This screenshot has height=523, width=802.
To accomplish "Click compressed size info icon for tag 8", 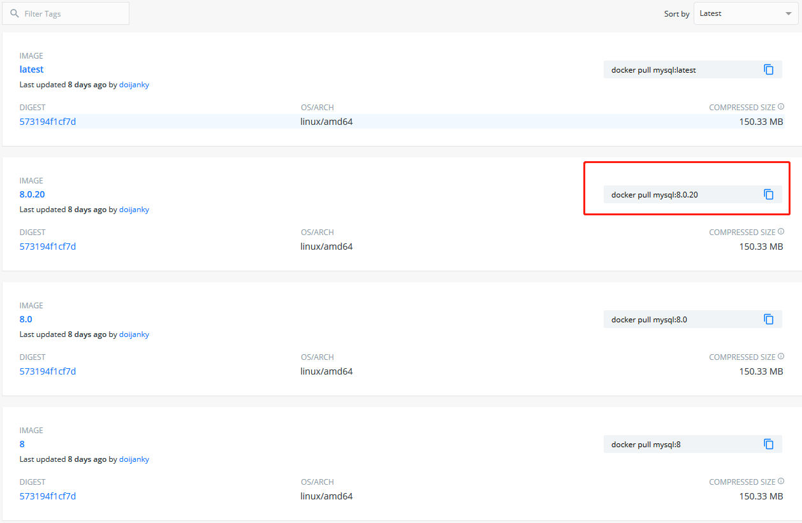I will [x=781, y=482].
